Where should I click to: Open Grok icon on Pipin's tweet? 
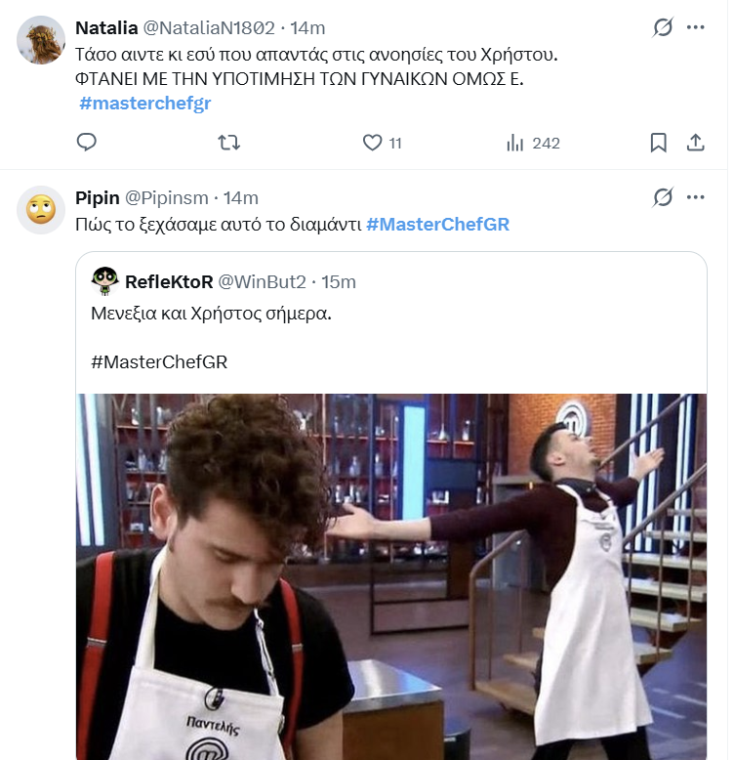tap(663, 197)
